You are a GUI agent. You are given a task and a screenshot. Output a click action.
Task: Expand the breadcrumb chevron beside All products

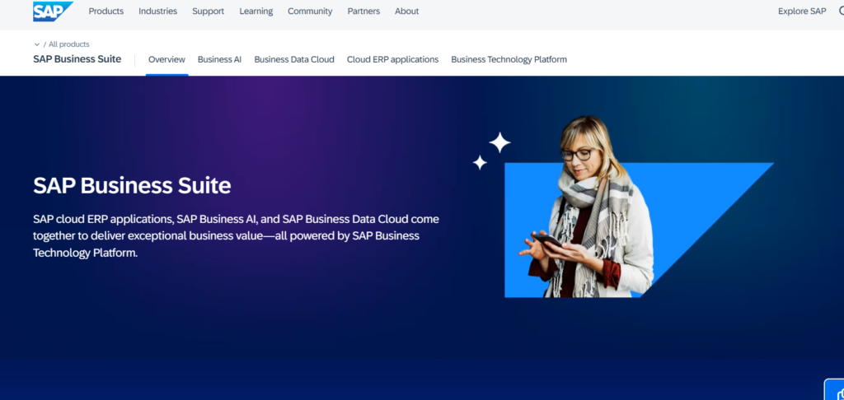click(x=37, y=44)
